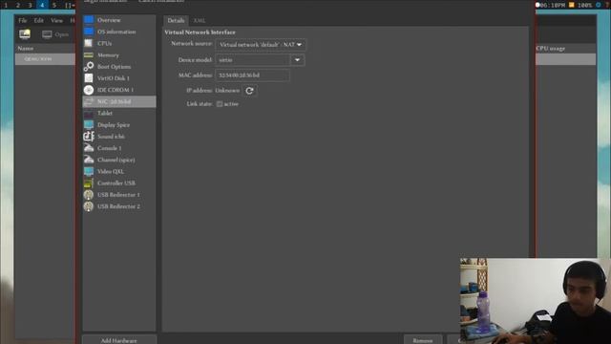Open the Network source dropdown

pyautogui.click(x=261, y=45)
